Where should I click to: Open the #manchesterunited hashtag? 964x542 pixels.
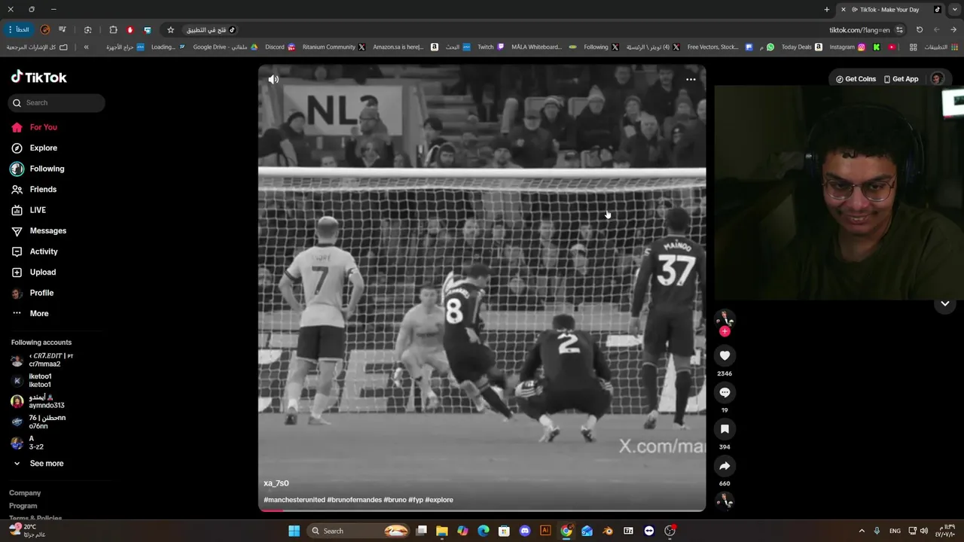(294, 500)
